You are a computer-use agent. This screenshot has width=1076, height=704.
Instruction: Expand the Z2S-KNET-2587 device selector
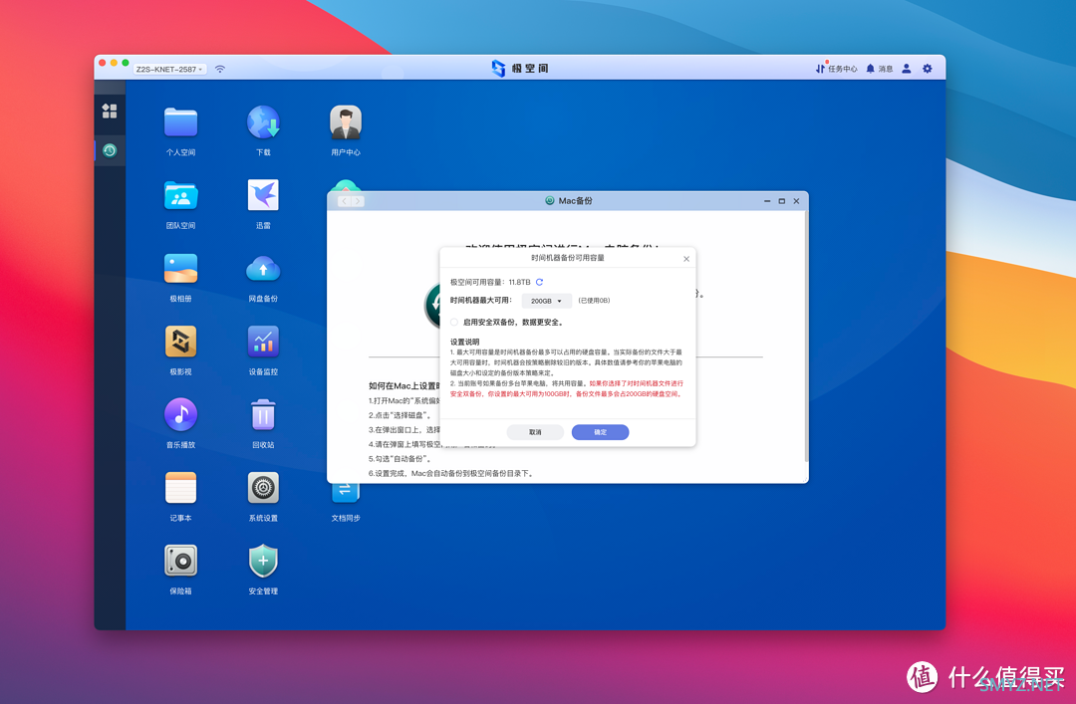pos(169,70)
